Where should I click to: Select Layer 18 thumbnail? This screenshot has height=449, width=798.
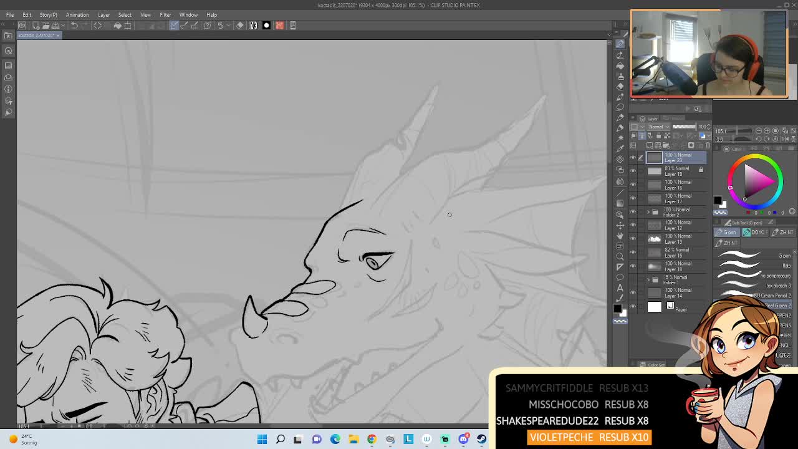point(654,266)
